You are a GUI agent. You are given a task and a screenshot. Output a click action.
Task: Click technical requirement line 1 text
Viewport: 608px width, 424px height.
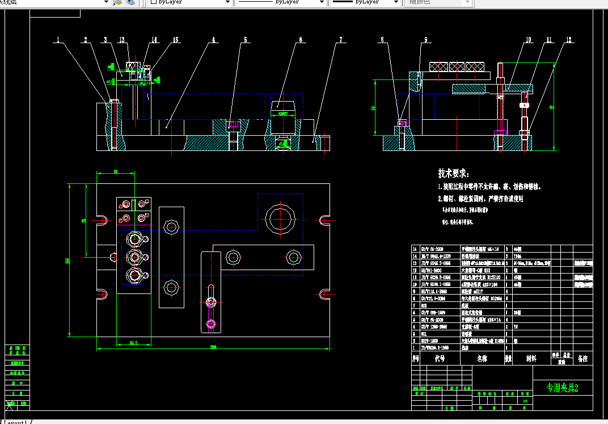tap(489, 187)
